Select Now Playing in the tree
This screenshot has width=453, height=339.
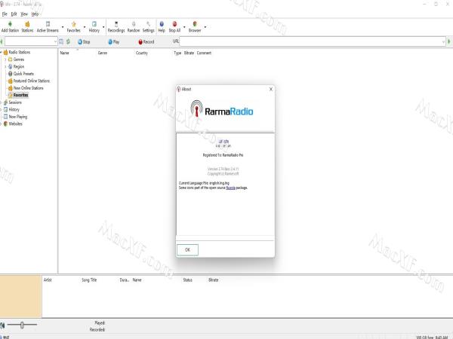18,117
